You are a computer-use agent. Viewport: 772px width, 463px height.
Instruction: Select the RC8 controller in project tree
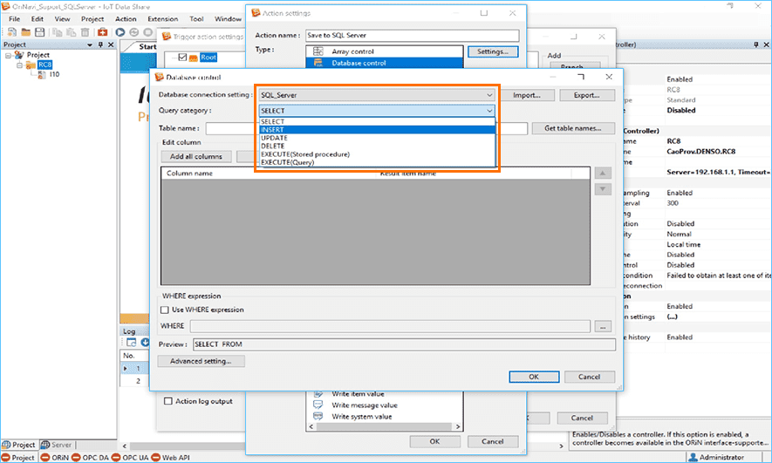tap(44, 65)
